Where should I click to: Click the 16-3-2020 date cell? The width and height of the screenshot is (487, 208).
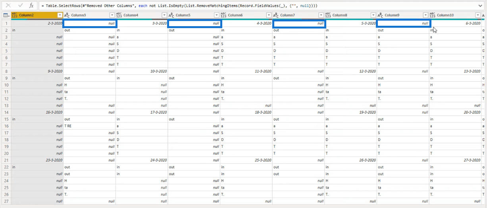point(37,112)
